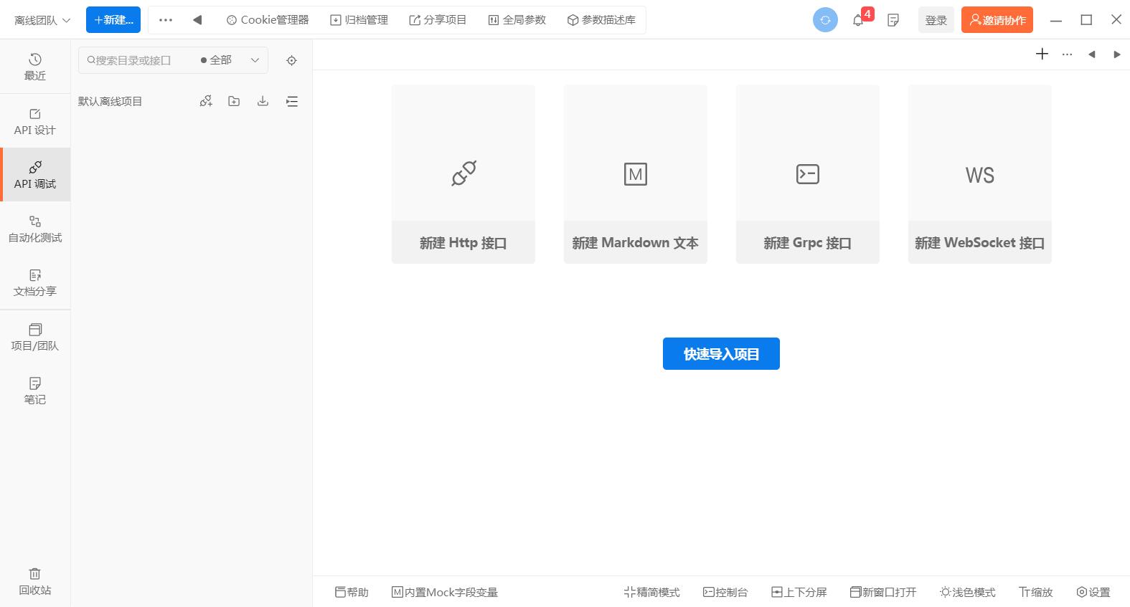Toggle 上下分屏 split screen layout
1130x607 pixels.
799,592
